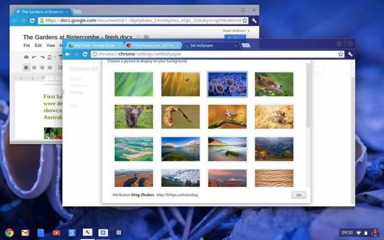This screenshot has height=240, width=384.
Task: Open Gmail from the shelf
Action: point(25,232)
